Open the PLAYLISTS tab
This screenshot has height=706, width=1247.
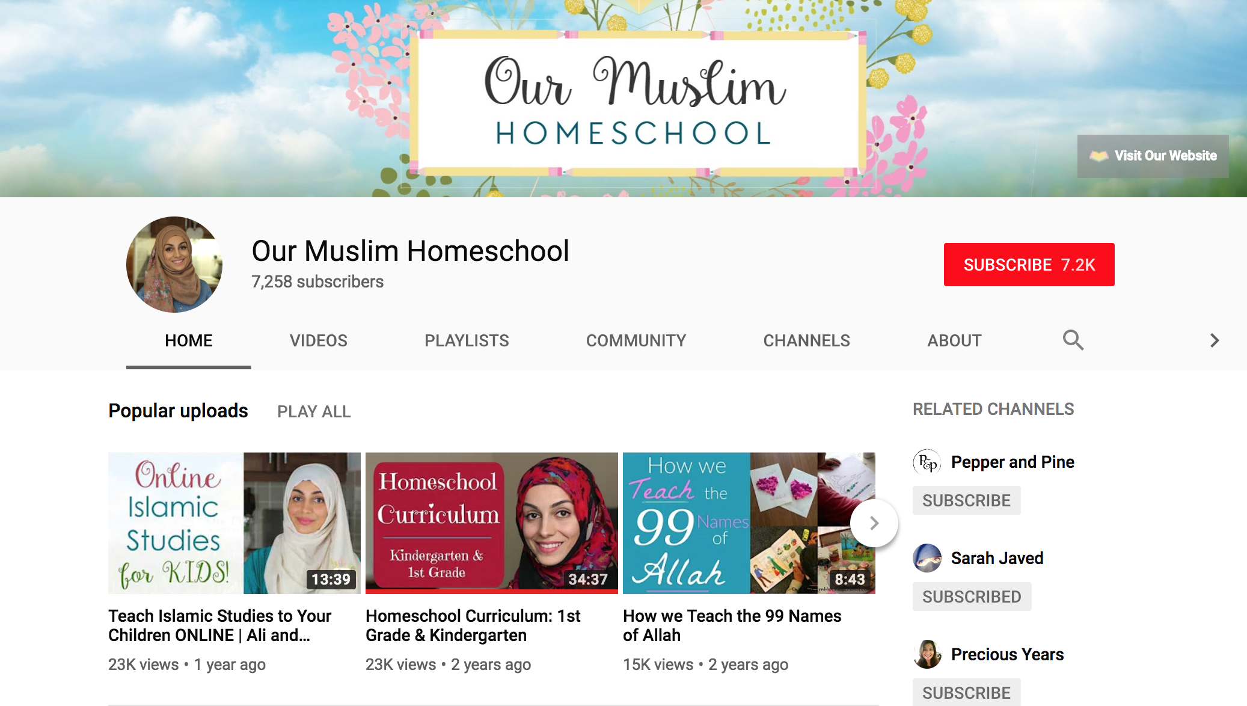(x=467, y=340)
